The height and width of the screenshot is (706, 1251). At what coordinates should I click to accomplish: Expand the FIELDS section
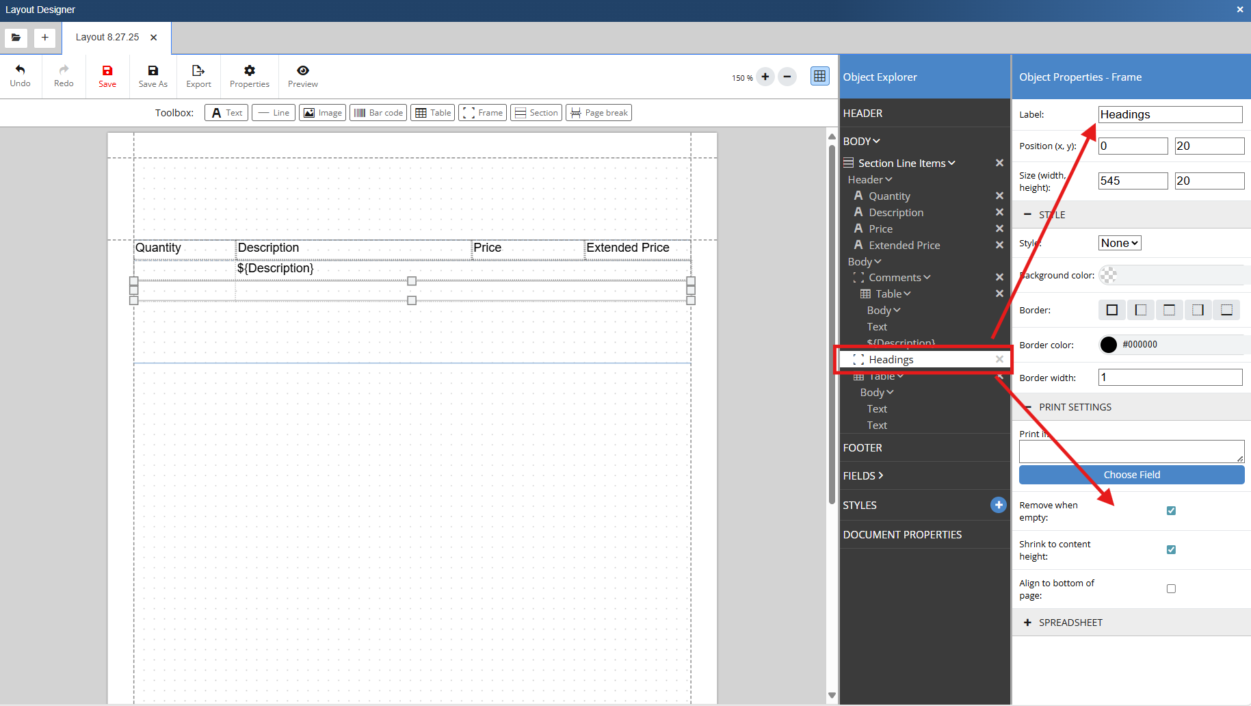point(863,475)
